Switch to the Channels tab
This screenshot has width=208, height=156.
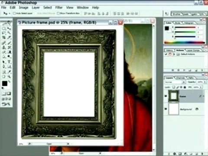pyautogui.click(x=181, y=78)
